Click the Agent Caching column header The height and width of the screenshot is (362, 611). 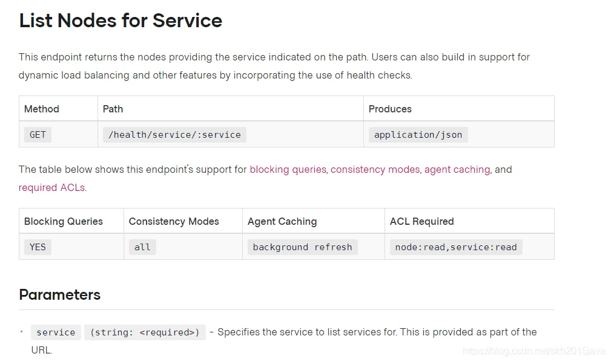coord(282,221)
